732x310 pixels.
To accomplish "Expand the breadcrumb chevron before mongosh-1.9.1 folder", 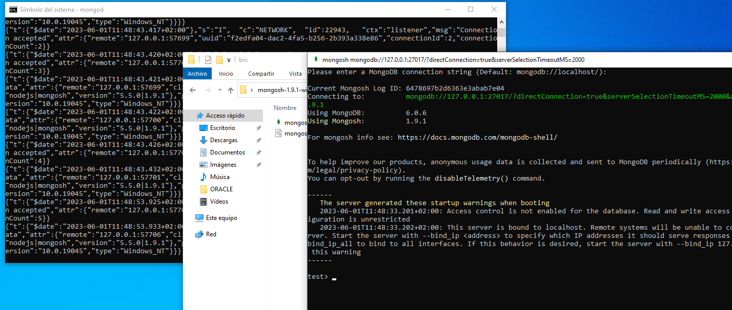I will 252,91.
